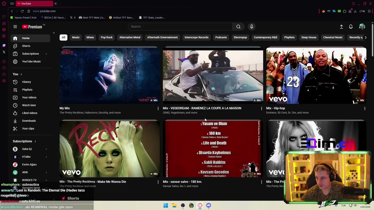Go to Home in the sidebar
Screen dimensions: 374x210
[30, 38]
